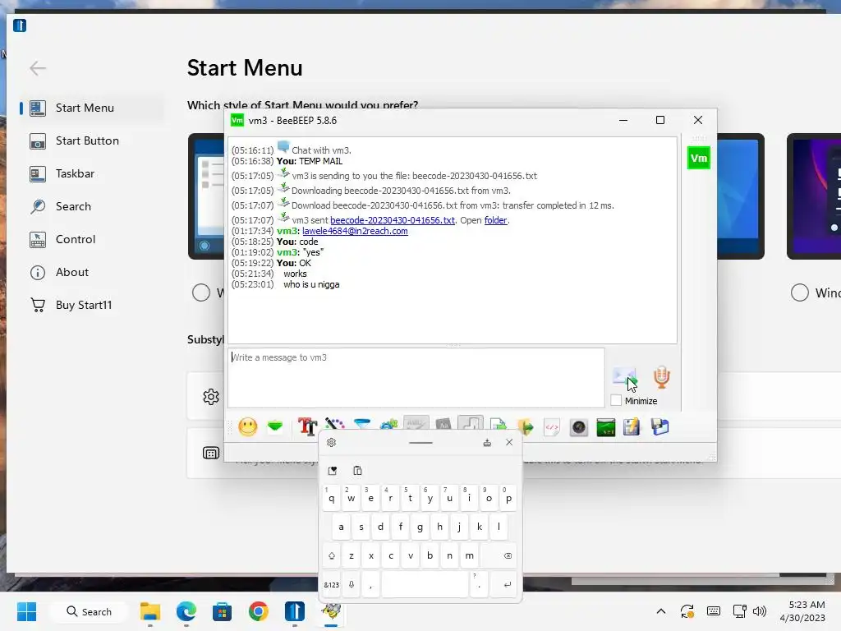841x631 pixels.
Task: Go back with Start11 back arrow
Action: [x=38, y=68]
